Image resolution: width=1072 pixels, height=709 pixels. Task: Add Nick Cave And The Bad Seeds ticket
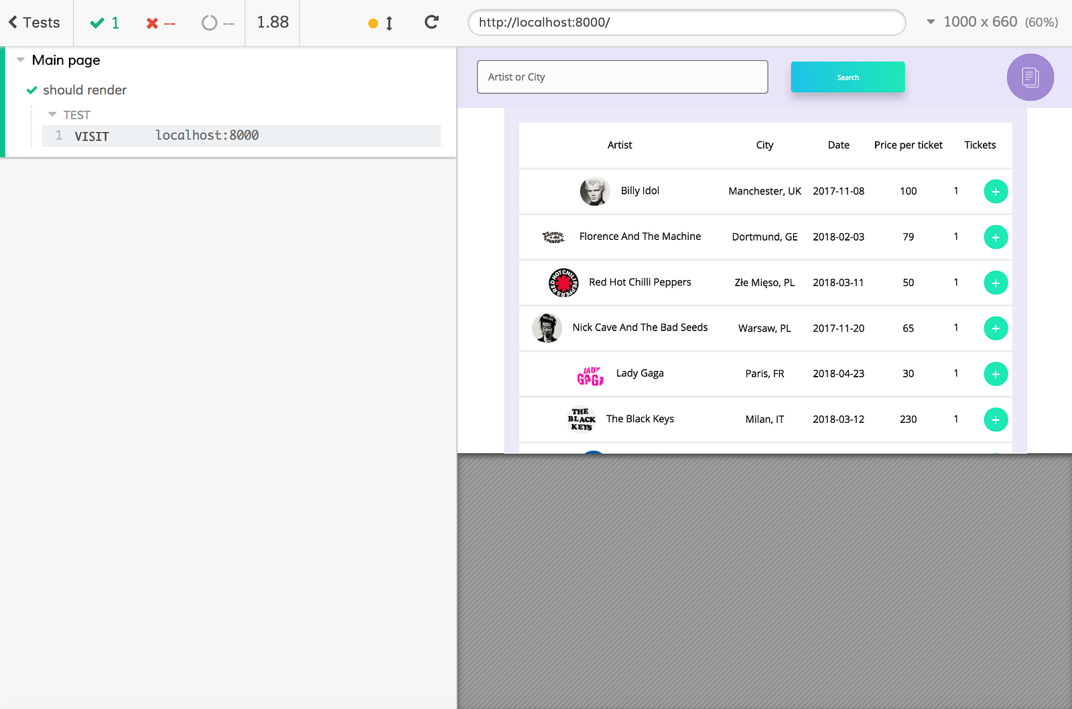996,328
